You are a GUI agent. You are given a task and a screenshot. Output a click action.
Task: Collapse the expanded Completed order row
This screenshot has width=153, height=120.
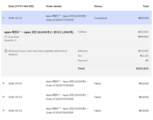[x=3, y=18]
